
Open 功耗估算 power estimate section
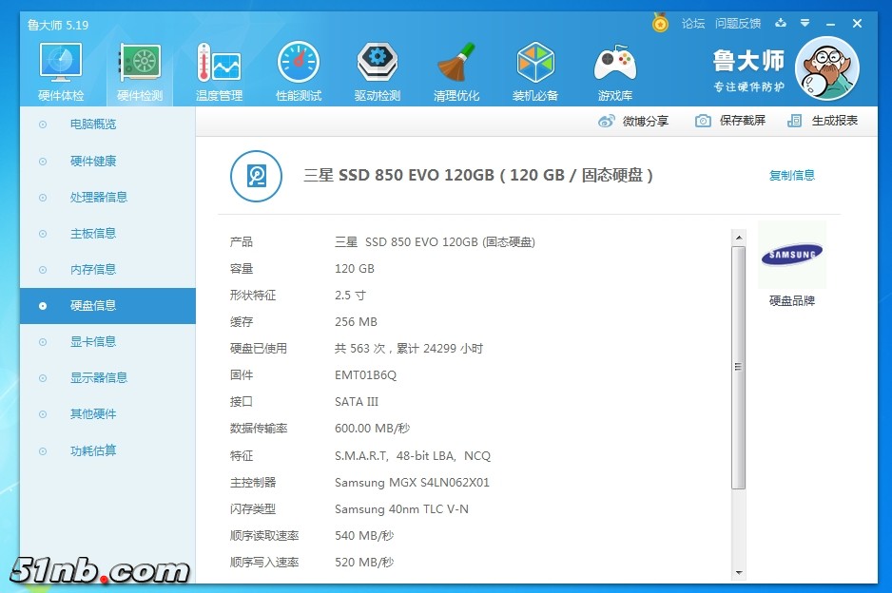(93, 451)
